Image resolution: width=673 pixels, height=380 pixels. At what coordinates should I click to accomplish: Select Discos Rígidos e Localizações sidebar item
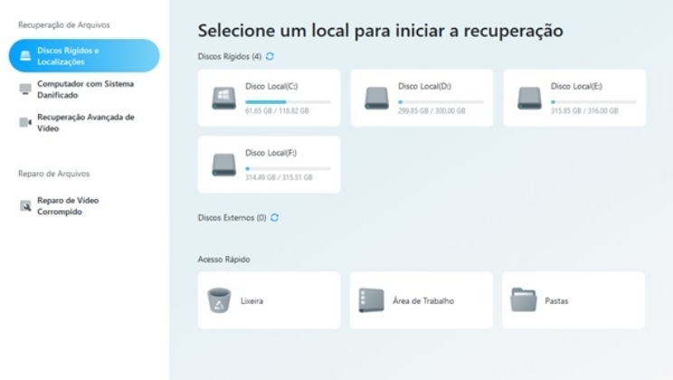click(84, 56)
